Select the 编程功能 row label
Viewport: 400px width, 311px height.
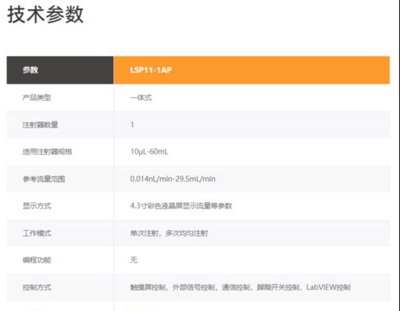coord(37,260)
